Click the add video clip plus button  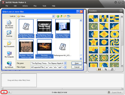pos(4,92)
